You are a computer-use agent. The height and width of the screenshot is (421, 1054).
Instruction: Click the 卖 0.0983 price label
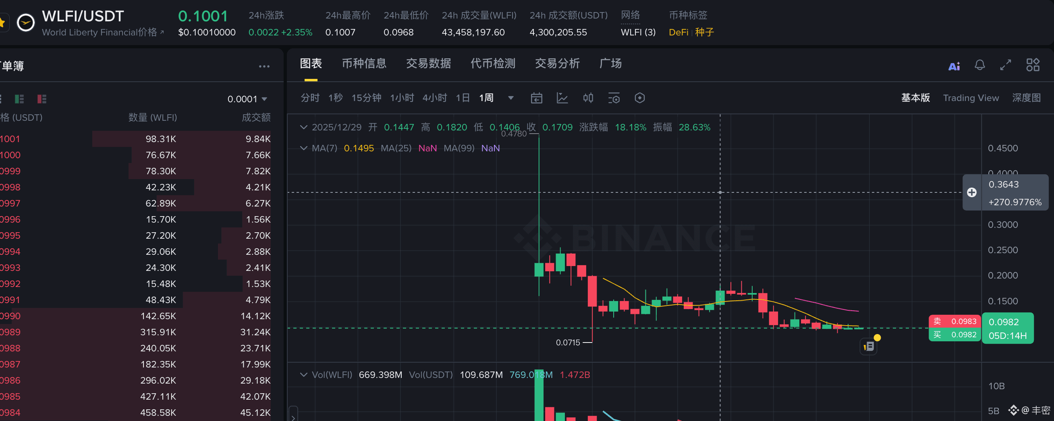(954, 321)
